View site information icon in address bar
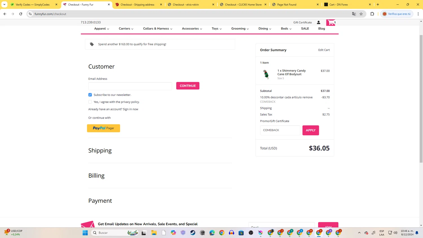 tap(30, 14)
